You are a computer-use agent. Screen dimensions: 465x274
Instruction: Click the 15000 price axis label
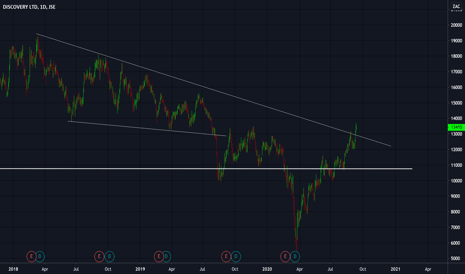click(x=456, y=103)
